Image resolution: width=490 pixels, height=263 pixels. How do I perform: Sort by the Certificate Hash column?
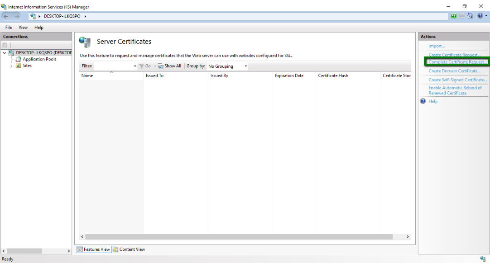point(348,76)
